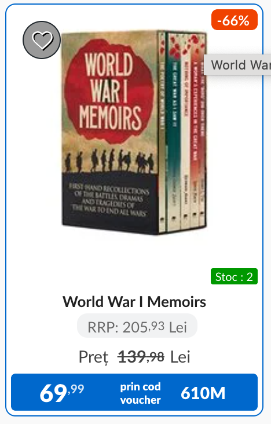Click the World War tooltip label
Viewport: 271px width, 424px height.
pos(237,65)
